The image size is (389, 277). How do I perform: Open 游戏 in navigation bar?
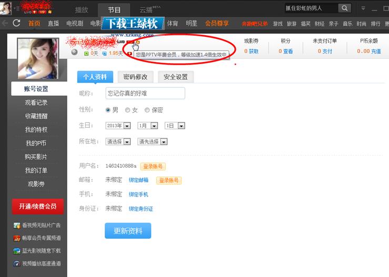pyautogui.click(x=278, y=24)
